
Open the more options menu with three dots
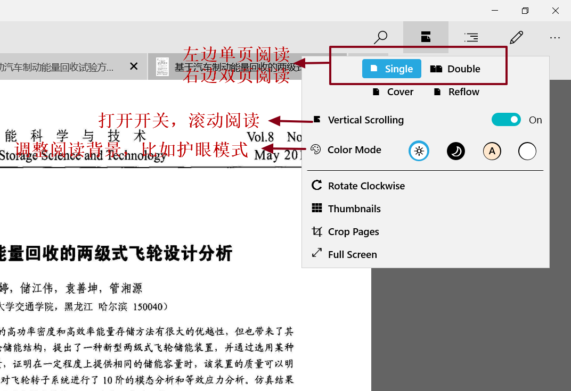pyautogui.click(x=556, y=37)
